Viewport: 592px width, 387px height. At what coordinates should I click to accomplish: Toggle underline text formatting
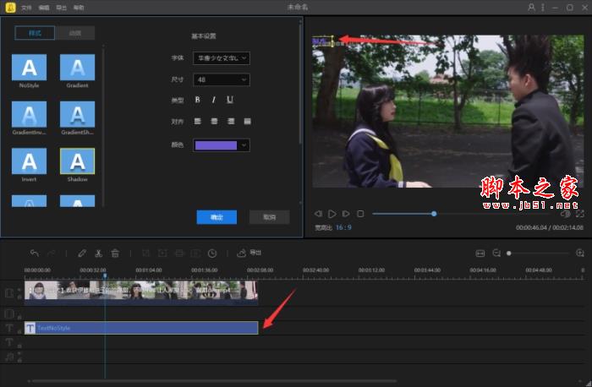click(229, 100)
